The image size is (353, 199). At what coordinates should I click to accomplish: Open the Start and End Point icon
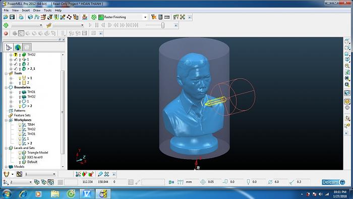50,17
